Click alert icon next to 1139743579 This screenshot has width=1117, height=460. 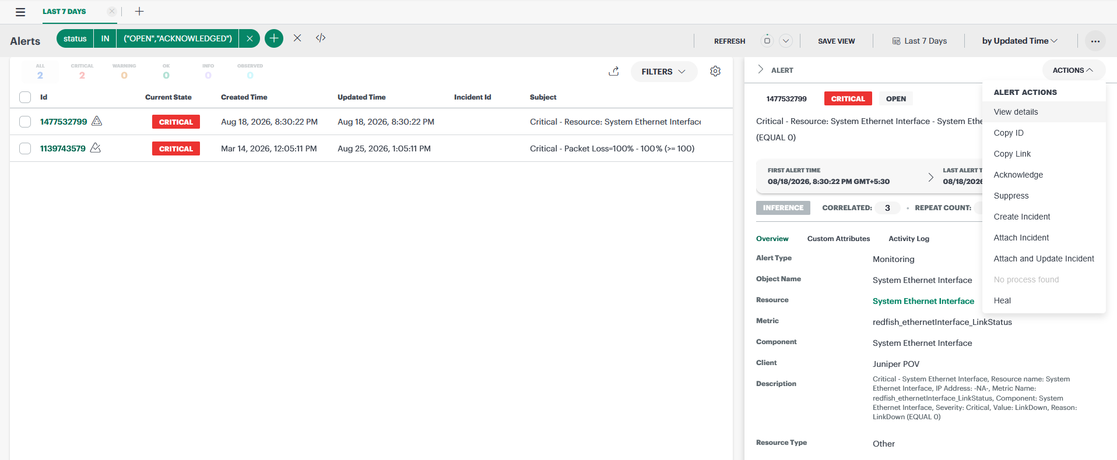coord(96,148)
